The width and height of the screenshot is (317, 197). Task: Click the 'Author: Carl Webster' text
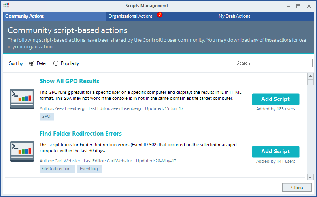coord(60,161)
